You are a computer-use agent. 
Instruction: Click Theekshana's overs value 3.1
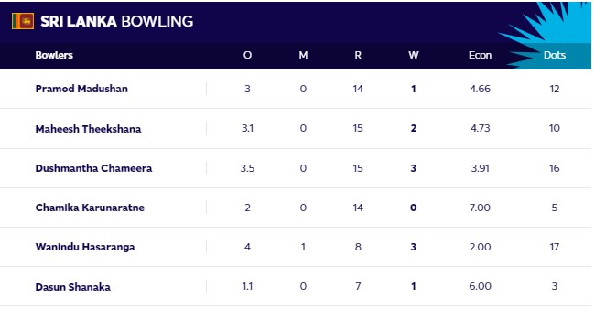pyautogui.click(x=247, y=128)
